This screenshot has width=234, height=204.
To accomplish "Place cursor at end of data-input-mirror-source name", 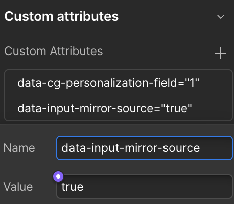I will click(200, 148).
